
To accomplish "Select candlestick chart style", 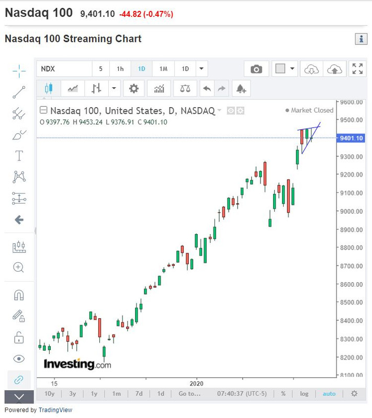I will click(49, 88).
